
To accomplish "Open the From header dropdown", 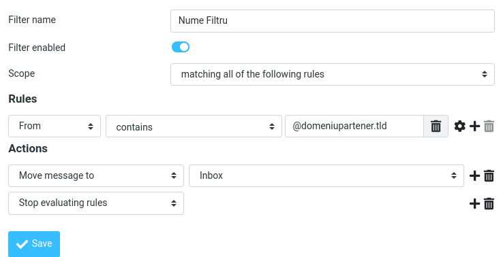I will (x=55, y=126).
